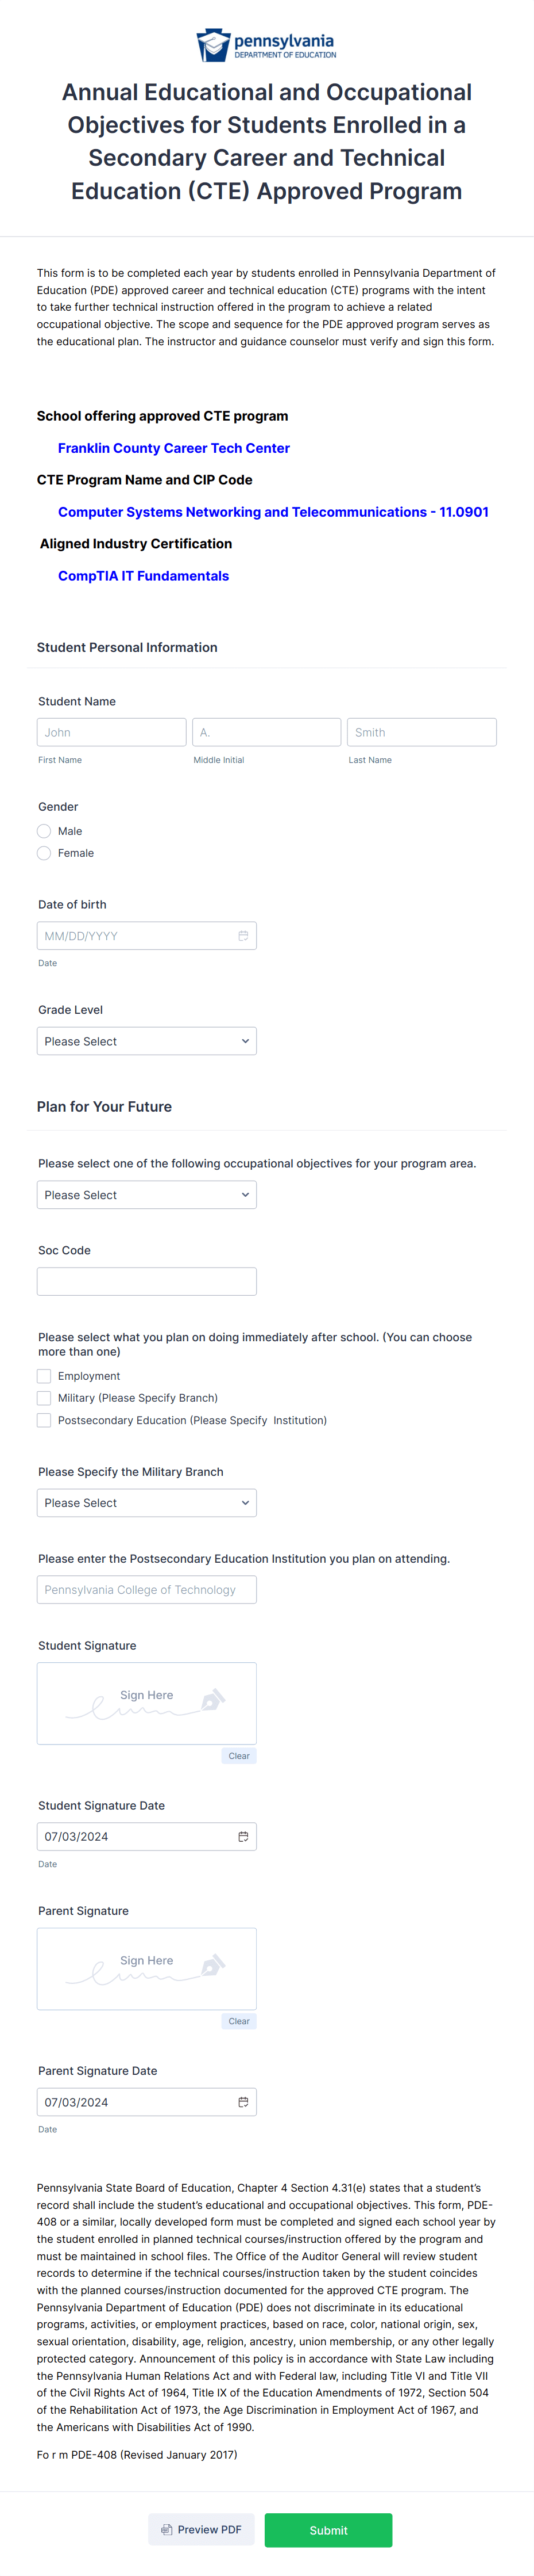Click pen icon in Student Signature box
This screenshot has width=534, height=2576.
[212, 1700]
